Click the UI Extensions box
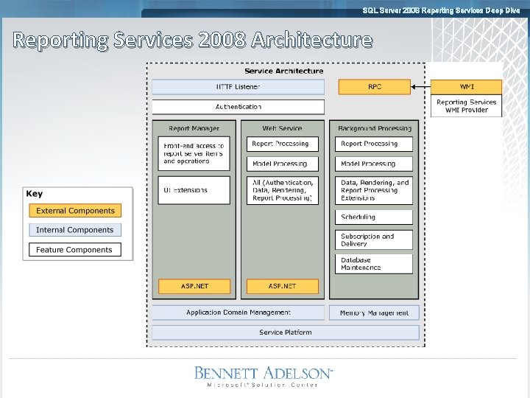The height and width of the screenshot is (398, 530). [194, 190]
